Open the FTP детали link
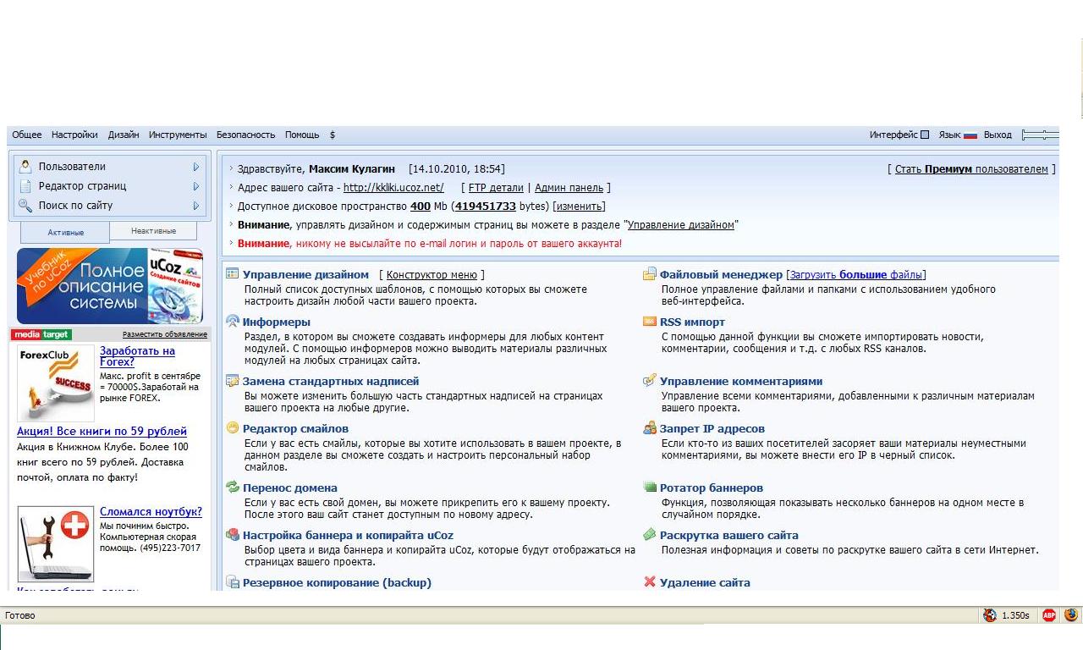The width and height of the screenshot is (1083, 650). (496, 188)
